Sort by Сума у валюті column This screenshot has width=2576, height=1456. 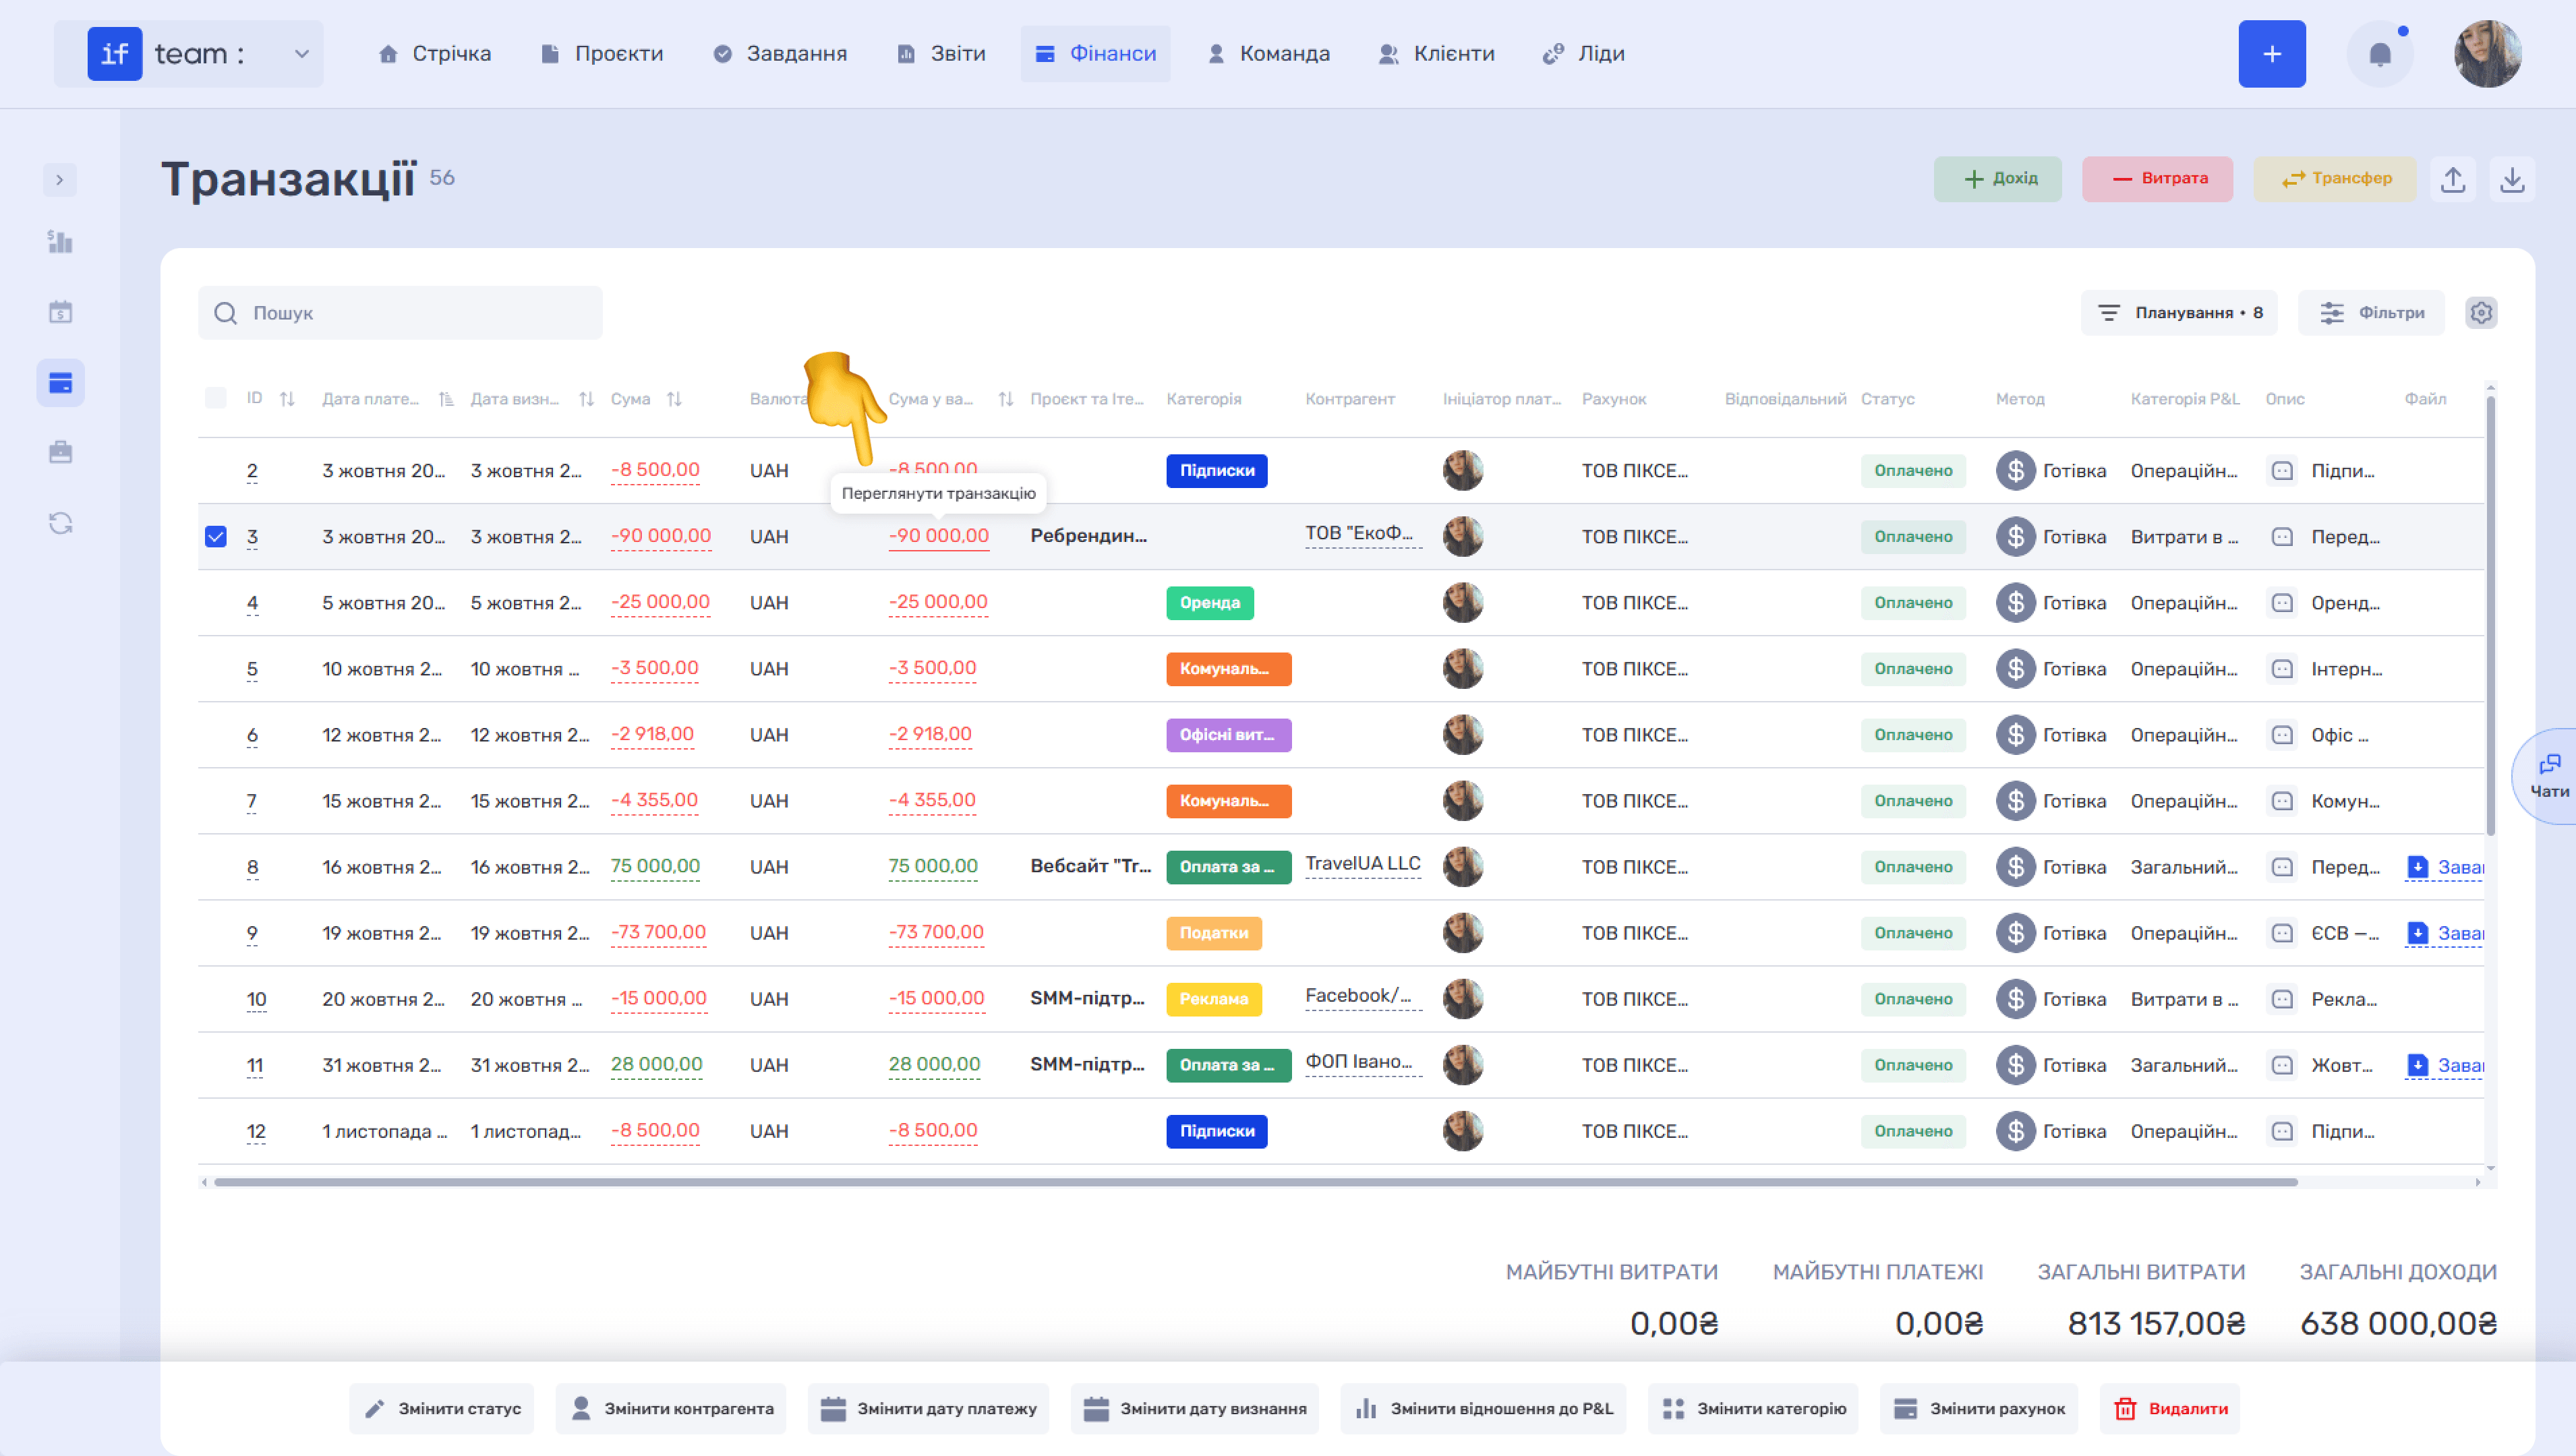click(1005, 399)
